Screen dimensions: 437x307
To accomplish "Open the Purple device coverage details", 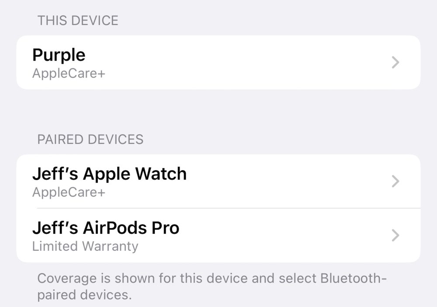I will (x=218, y=62).
